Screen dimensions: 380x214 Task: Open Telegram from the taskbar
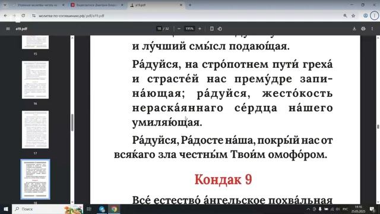pyautogui.click(x=102, y=209)
